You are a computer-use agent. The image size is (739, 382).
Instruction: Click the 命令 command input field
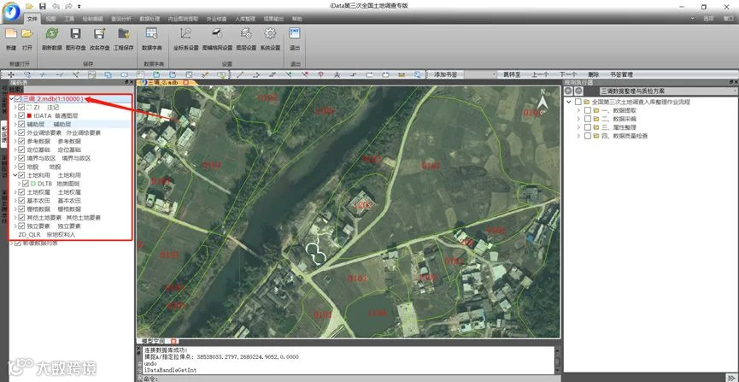(x=354, y=379)
